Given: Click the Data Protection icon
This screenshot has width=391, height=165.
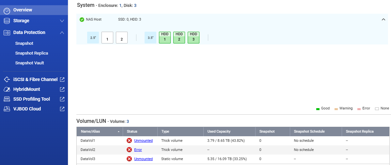Looking at the screenshot, I should pyautogui.click(x=7, y=33).
